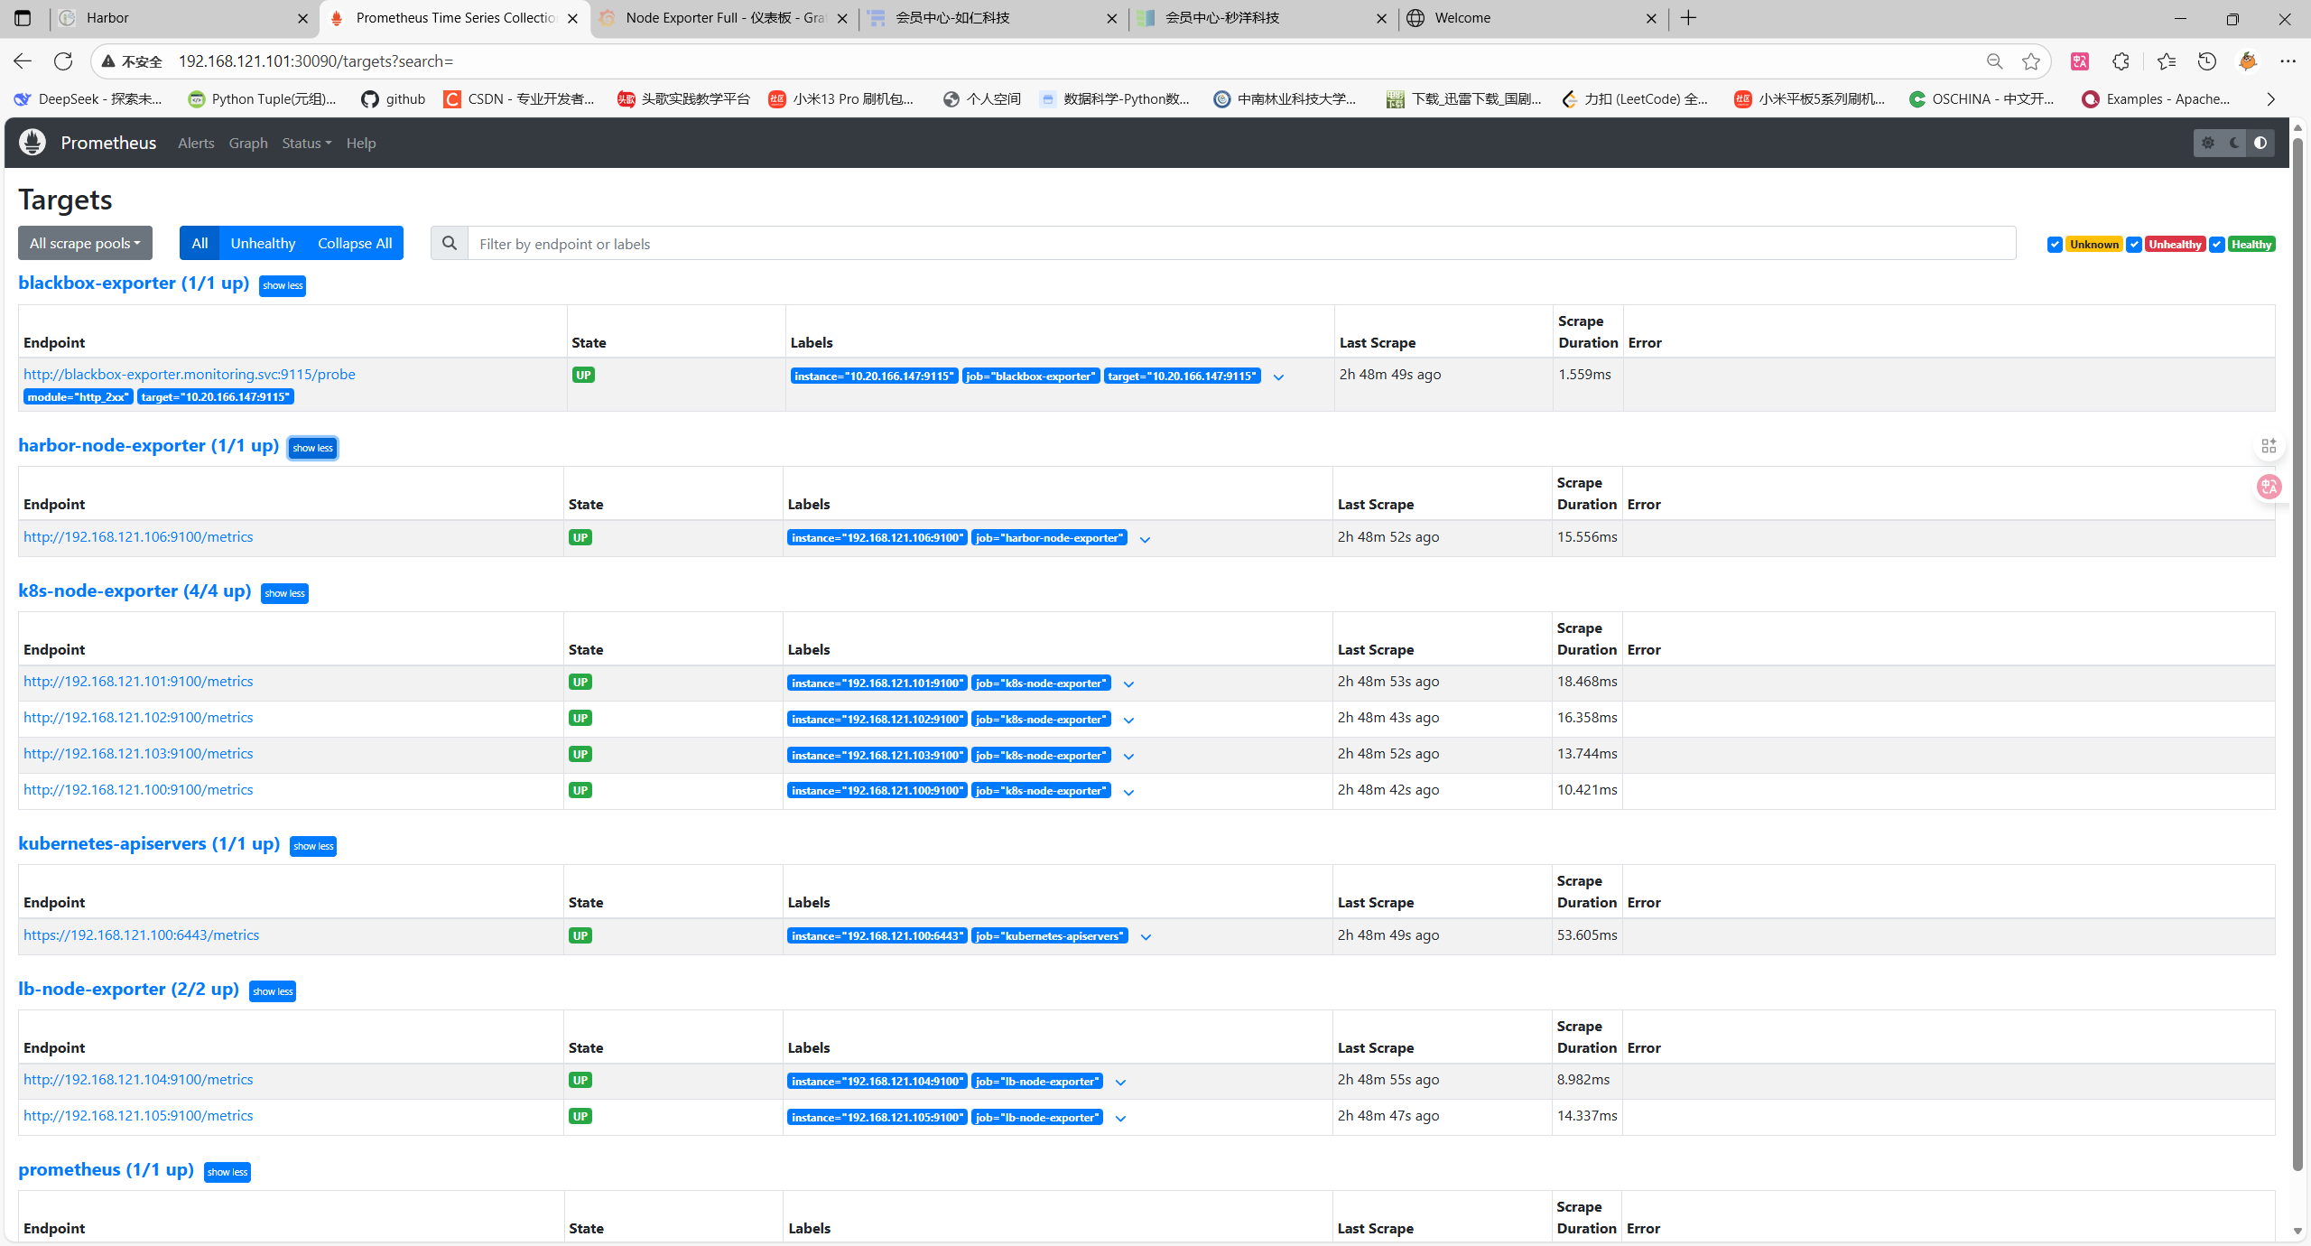This screenshot has width=2311, height=1246.
Task: Add page to favorites star icon
Action: [x=2031, y=61]
